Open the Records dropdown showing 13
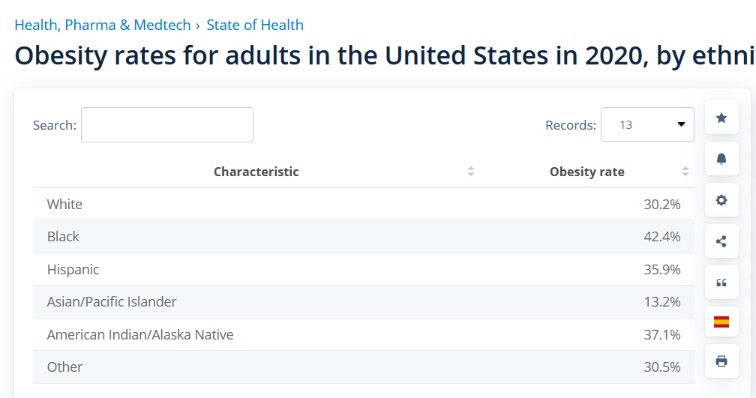 pyautogui.click(x=647, y=124)
